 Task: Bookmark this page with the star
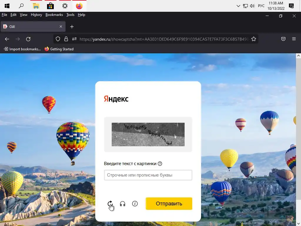(254, 39)
